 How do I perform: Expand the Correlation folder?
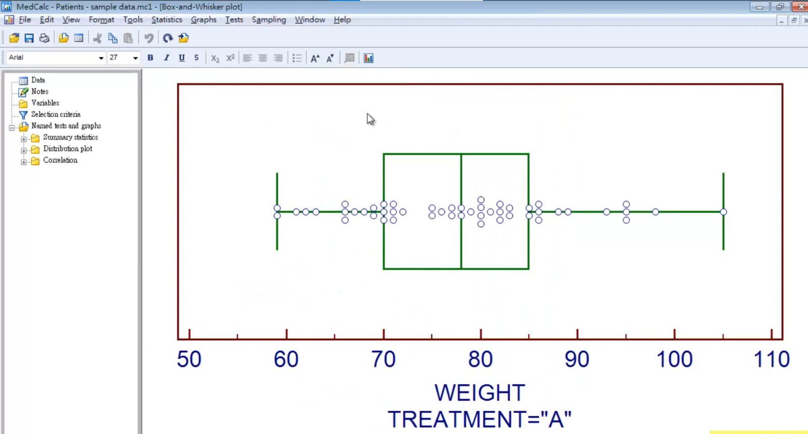coord(24,162)
